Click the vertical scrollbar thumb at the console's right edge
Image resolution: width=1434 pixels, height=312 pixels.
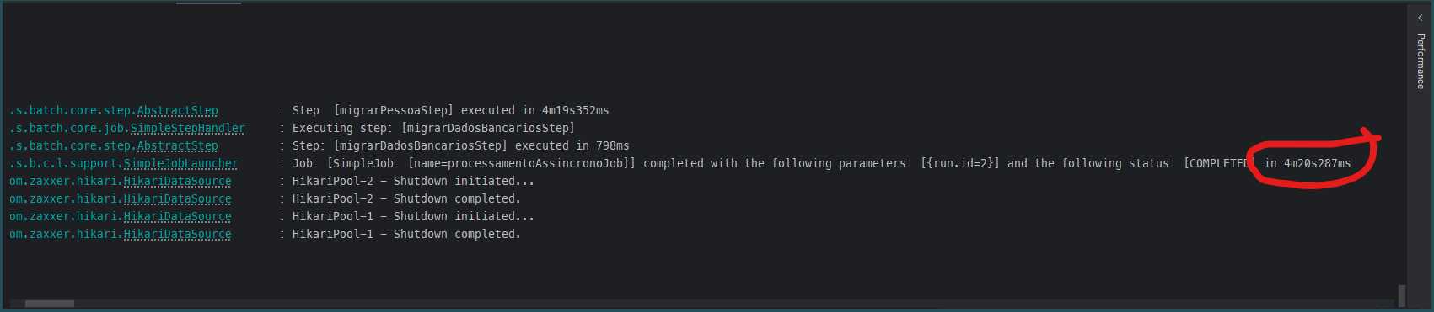1401,295
